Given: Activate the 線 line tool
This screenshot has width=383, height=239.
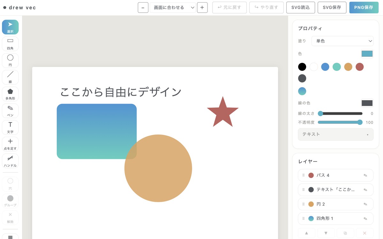Looking at the screenshot, I should pyautogui.click(x=10, y=77).
